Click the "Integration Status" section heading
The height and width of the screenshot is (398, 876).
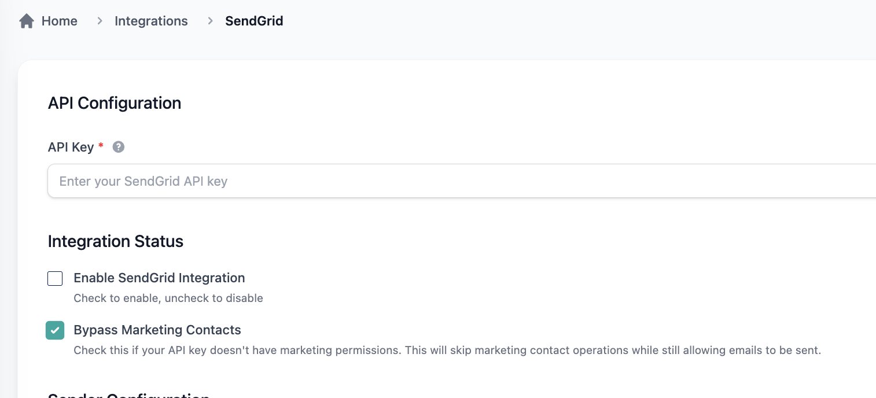tap(116, 241)
